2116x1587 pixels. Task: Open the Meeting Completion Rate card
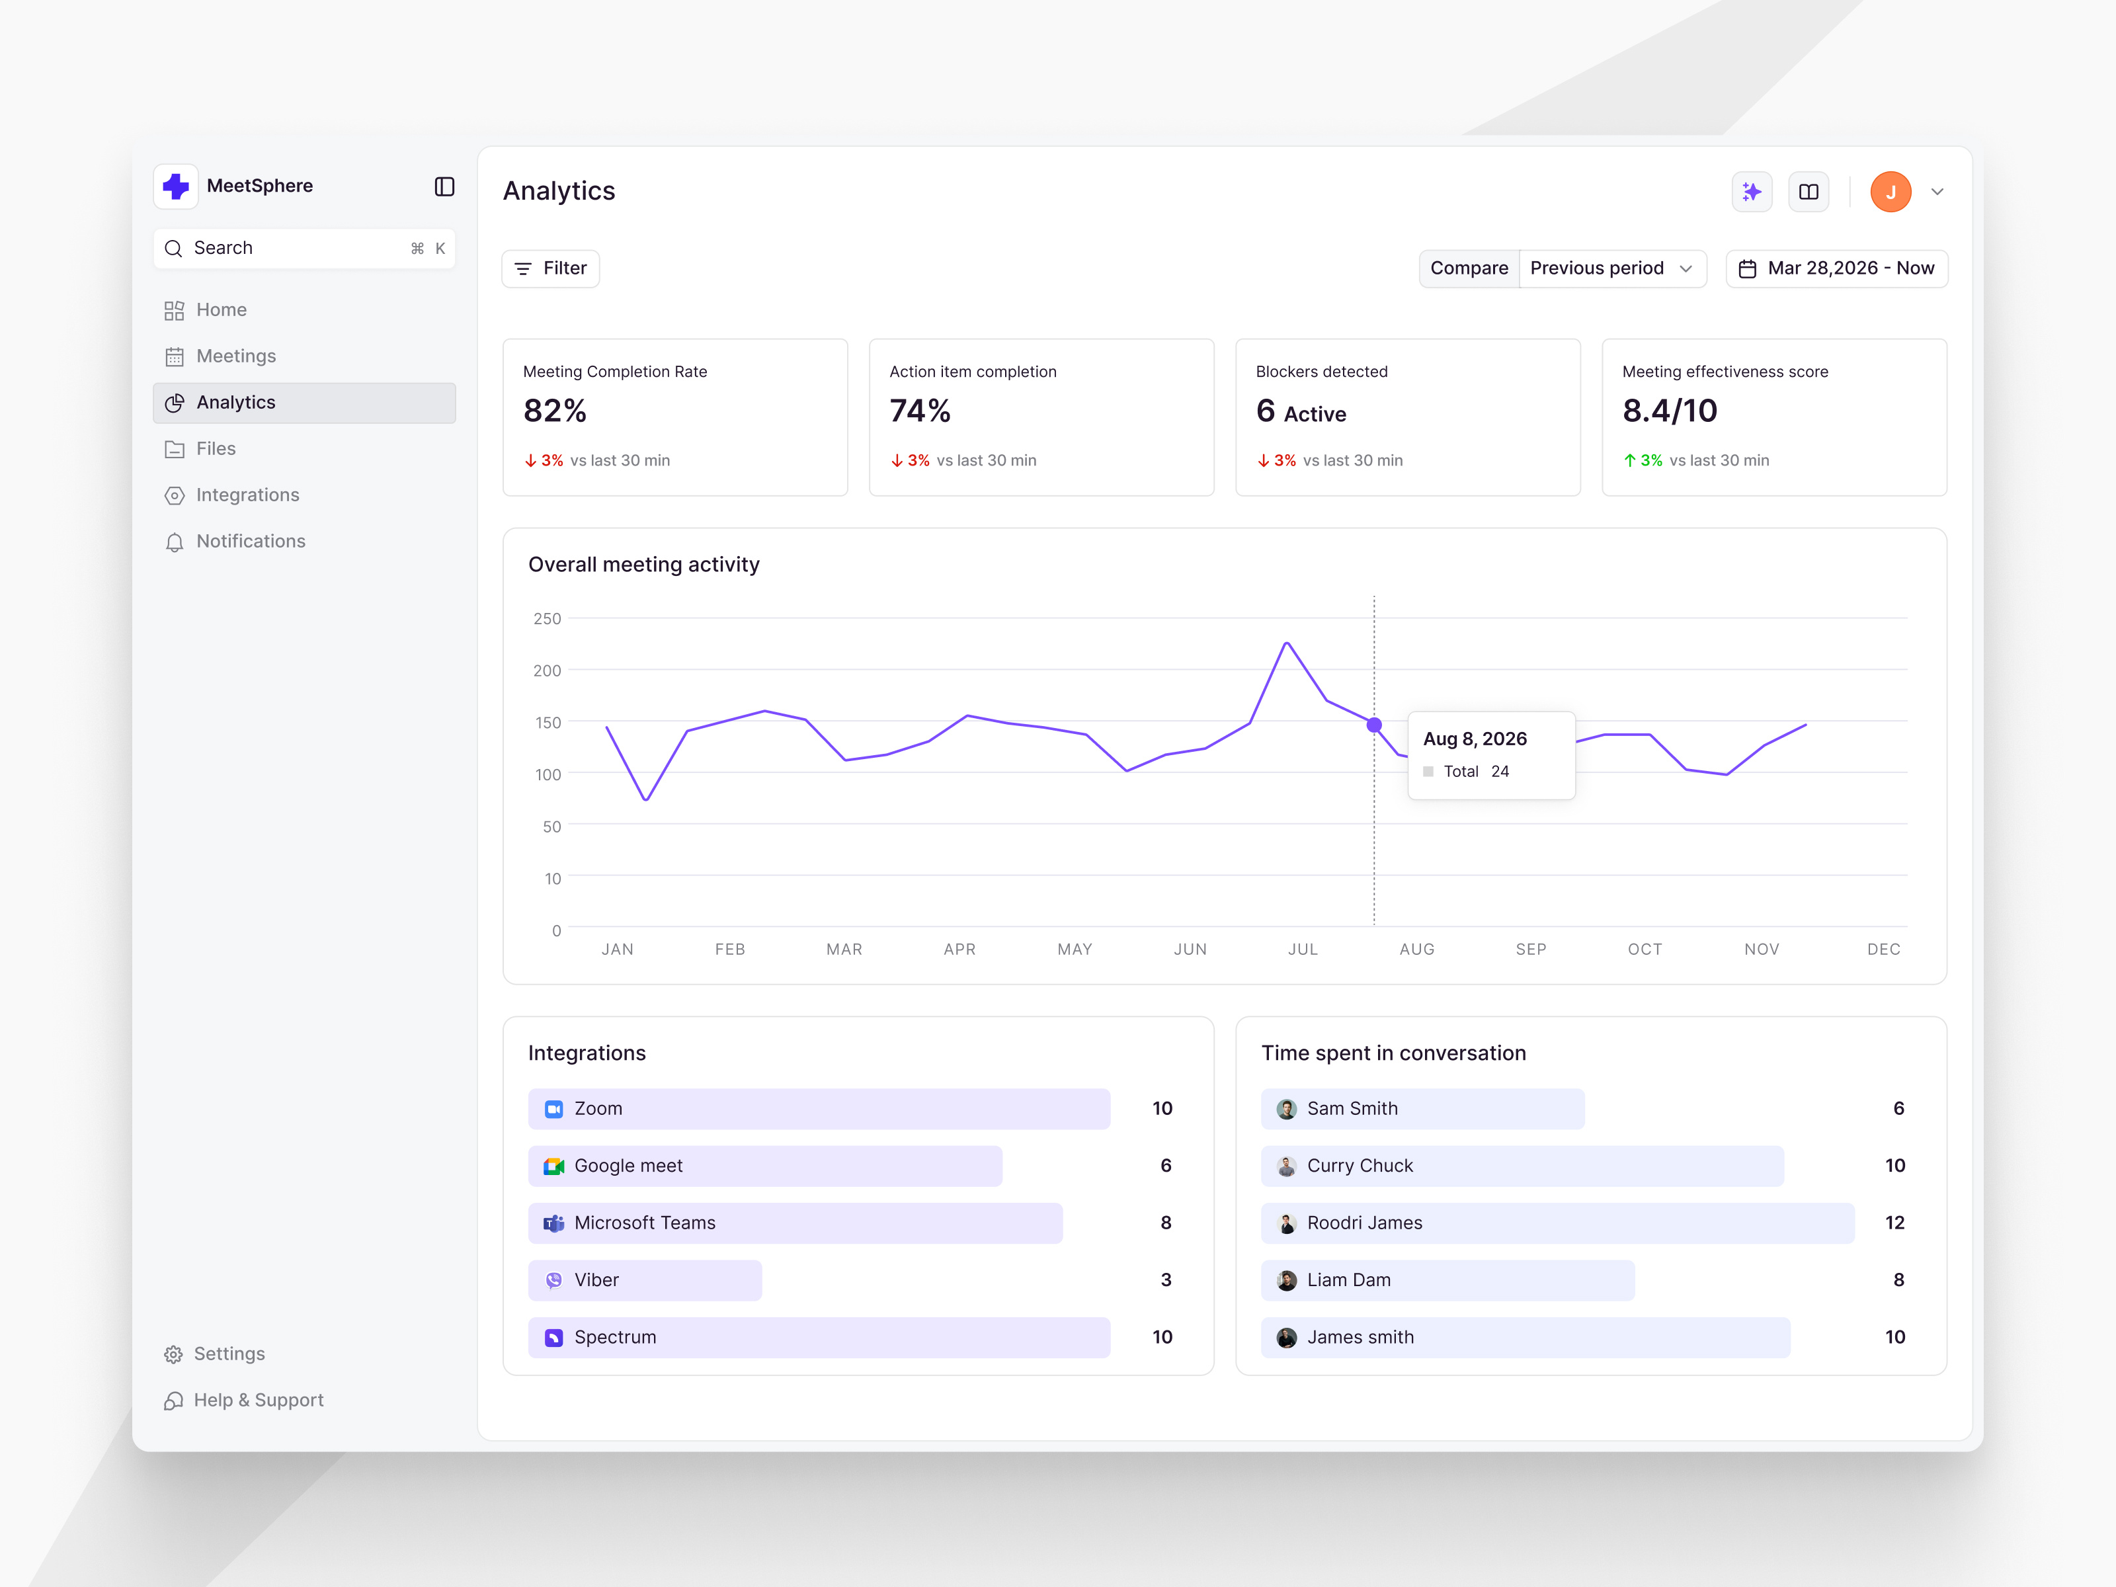tap(675, 417)
